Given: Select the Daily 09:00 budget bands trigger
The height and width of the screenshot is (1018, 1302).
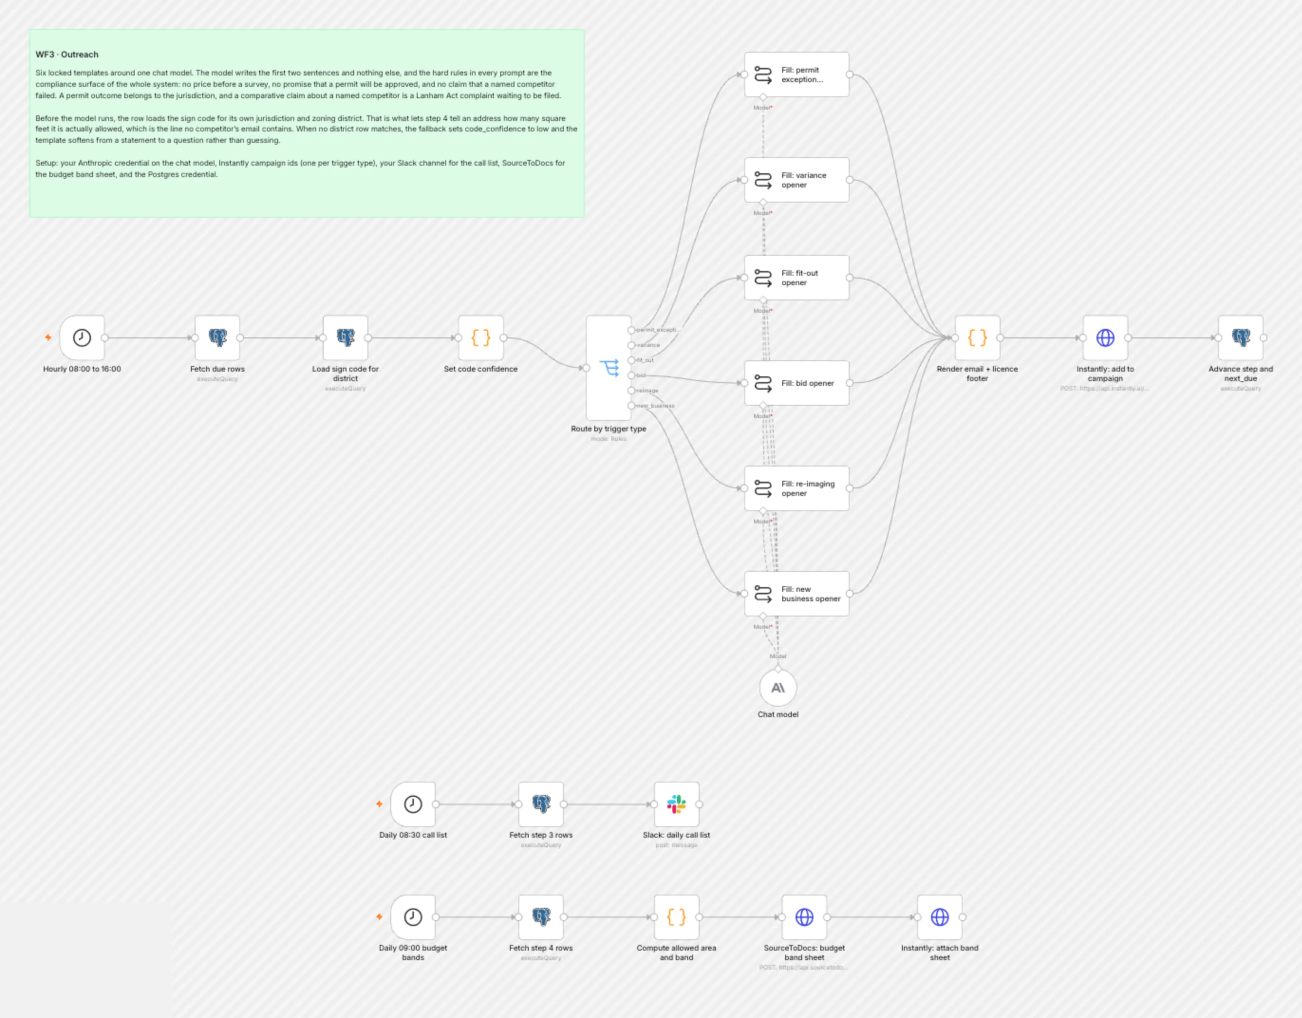Looking at the screenshot, I should (x=412, y=917).
